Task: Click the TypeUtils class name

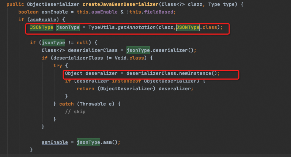Action: tap(102, 27)
